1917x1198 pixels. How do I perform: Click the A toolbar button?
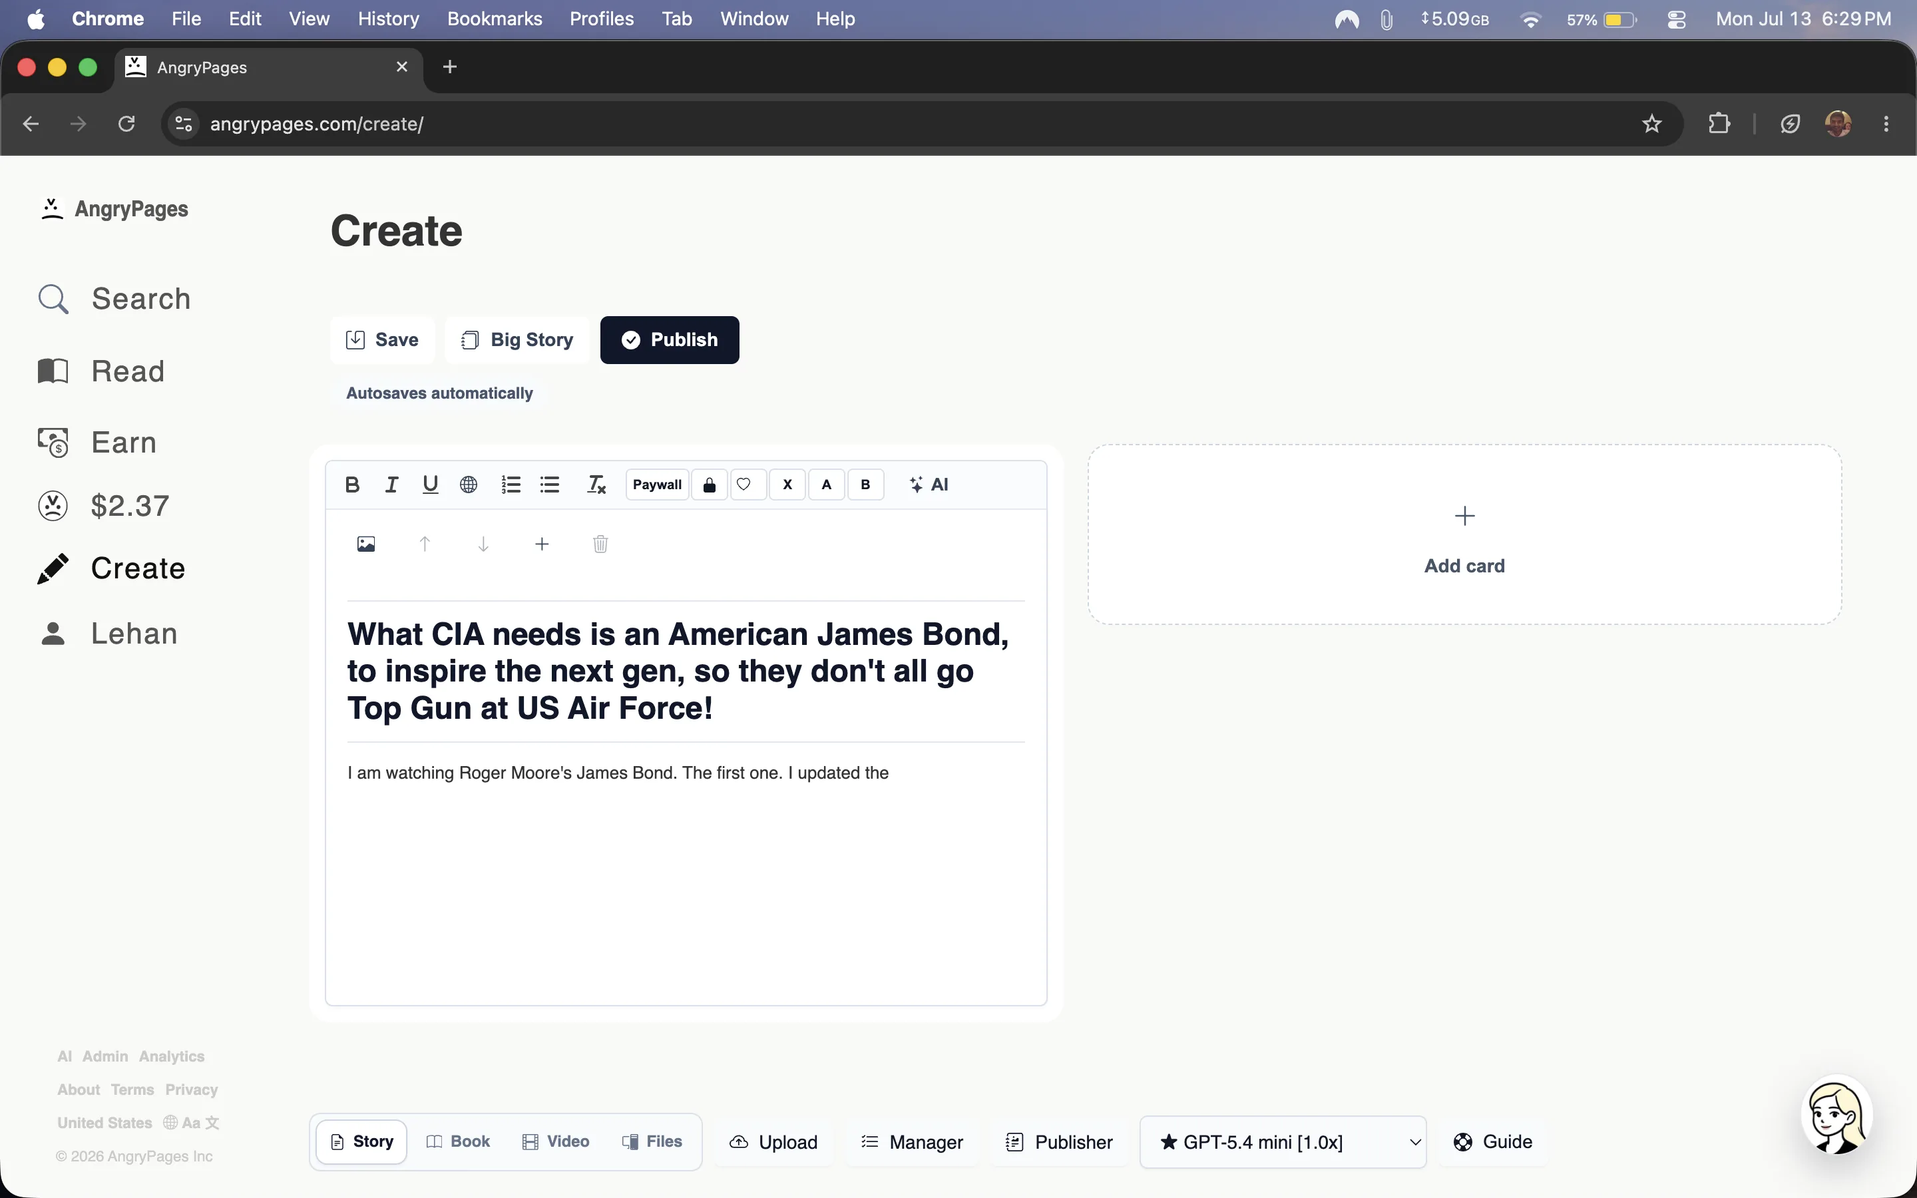(x=826, y=484)
